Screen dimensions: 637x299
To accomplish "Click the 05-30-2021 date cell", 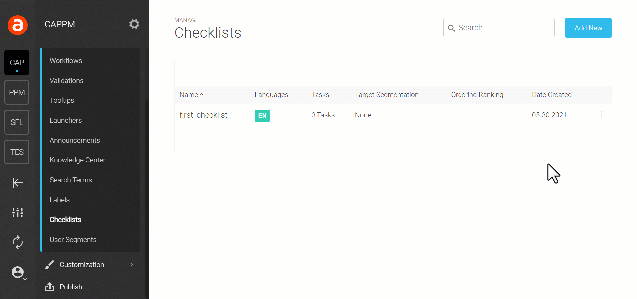I will coord(549,115).
